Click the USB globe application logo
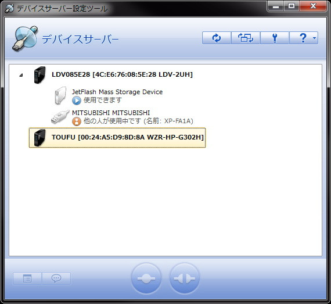Viewport: 331px width, 304px height. click(25, 38)
